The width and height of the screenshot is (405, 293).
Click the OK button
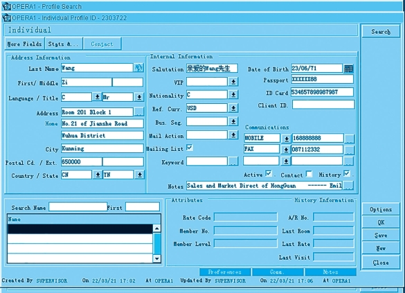[381, 222]
